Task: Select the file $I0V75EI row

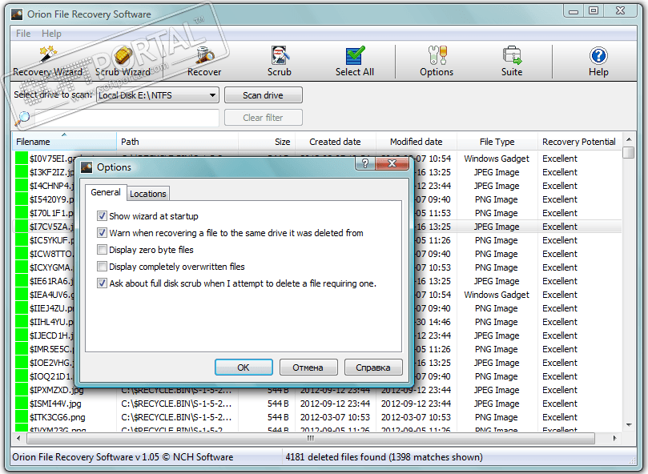Action: pyautogui.click(x=51, y=159)
